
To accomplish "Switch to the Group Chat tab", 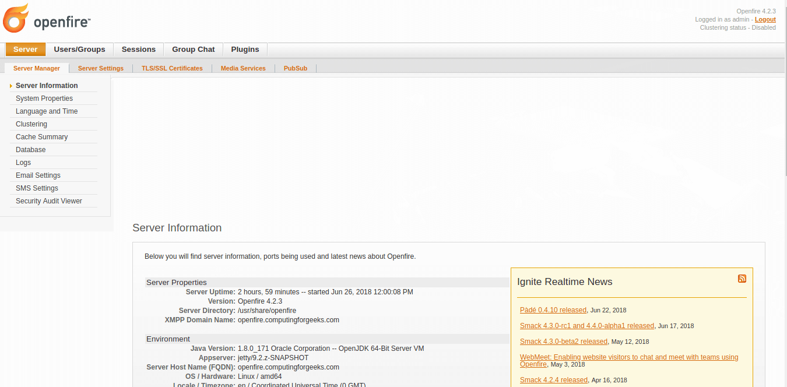I will pyautogui.click(x=193, y=49).
